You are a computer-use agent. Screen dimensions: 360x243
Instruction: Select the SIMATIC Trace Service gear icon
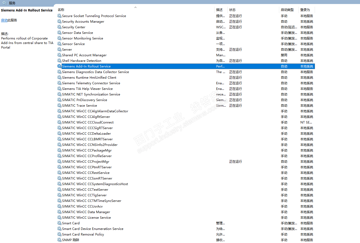(x=59, y=106)
